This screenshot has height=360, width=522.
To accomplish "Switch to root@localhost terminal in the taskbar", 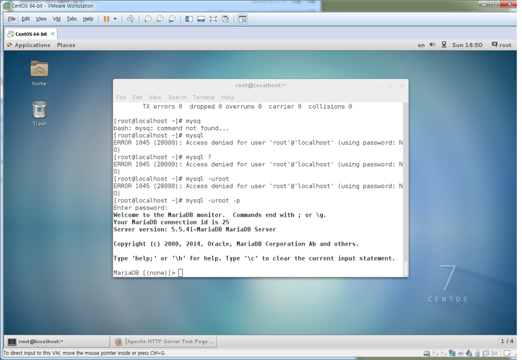I will click(x=57, y=342).
